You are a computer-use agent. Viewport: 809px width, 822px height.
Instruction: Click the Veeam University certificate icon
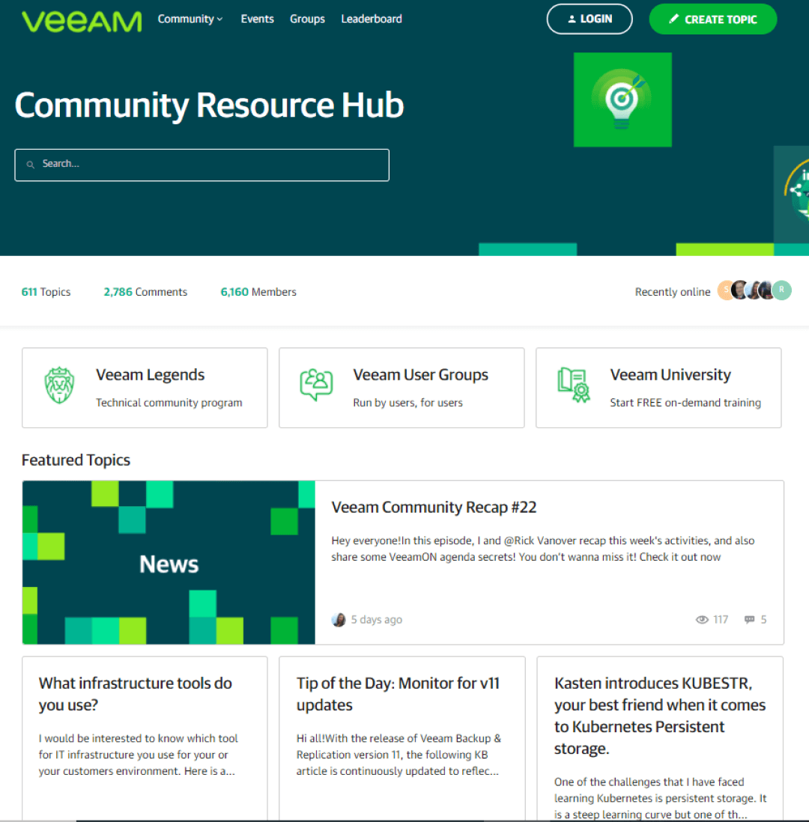click(x=573, y=386)
